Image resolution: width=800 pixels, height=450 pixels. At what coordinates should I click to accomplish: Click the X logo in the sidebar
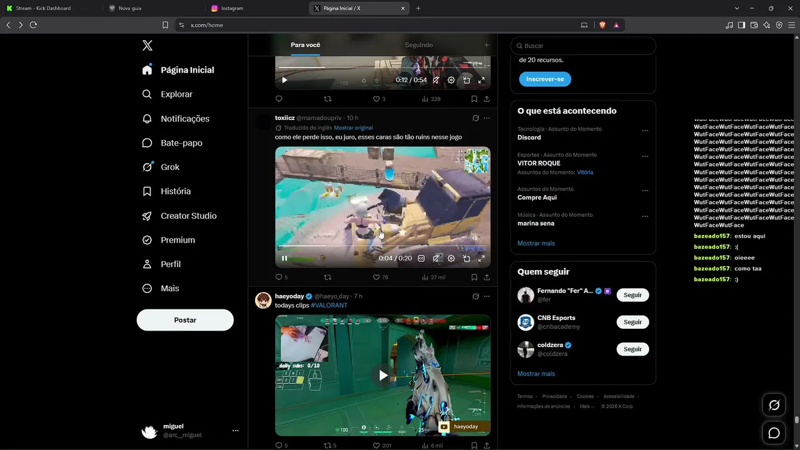(147, 46)
